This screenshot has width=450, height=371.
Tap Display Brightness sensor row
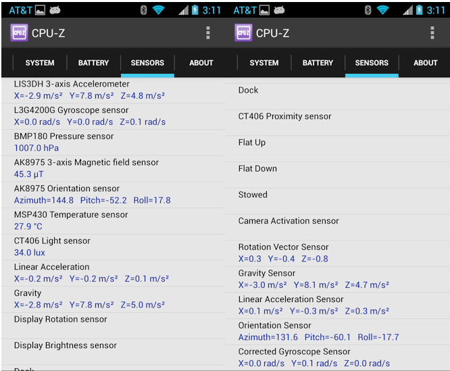[x=114, y=351]
